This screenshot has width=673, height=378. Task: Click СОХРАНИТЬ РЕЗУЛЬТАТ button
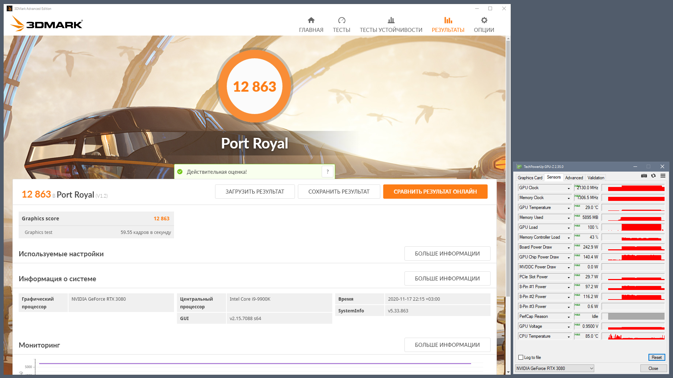coord(339,191)
